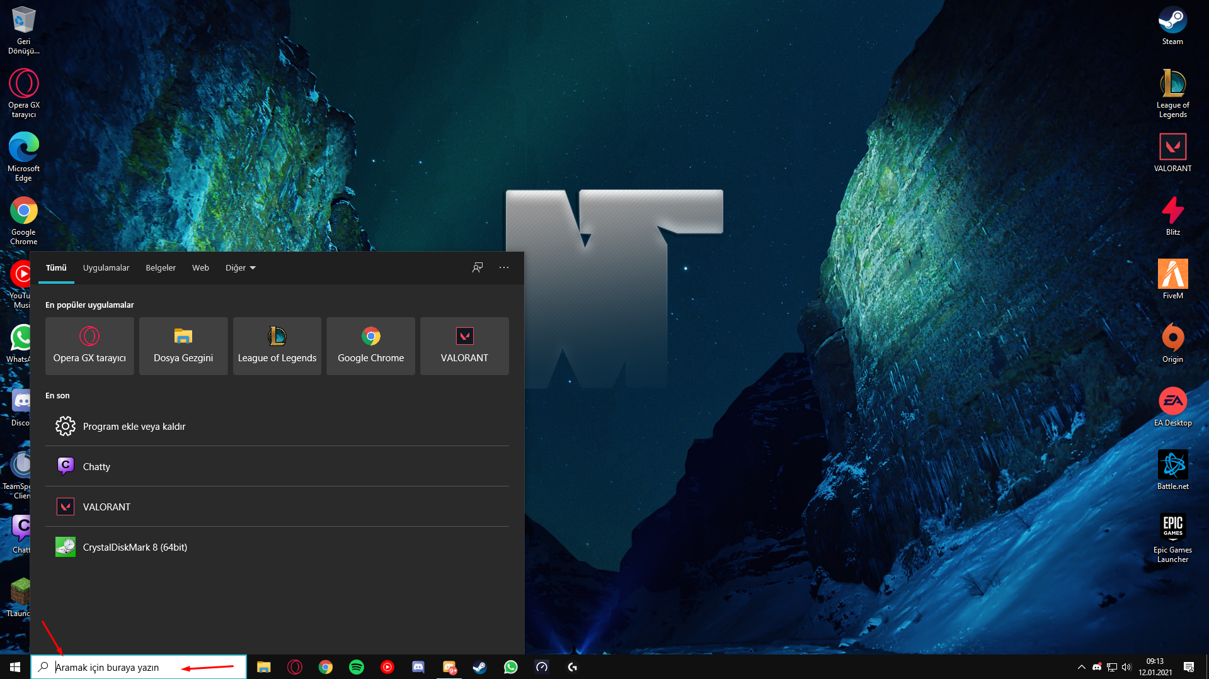The width and height of the screenshot is (1209, 679).
Task: Expand the Diğer dropdown filter
Action: (240, 267)
